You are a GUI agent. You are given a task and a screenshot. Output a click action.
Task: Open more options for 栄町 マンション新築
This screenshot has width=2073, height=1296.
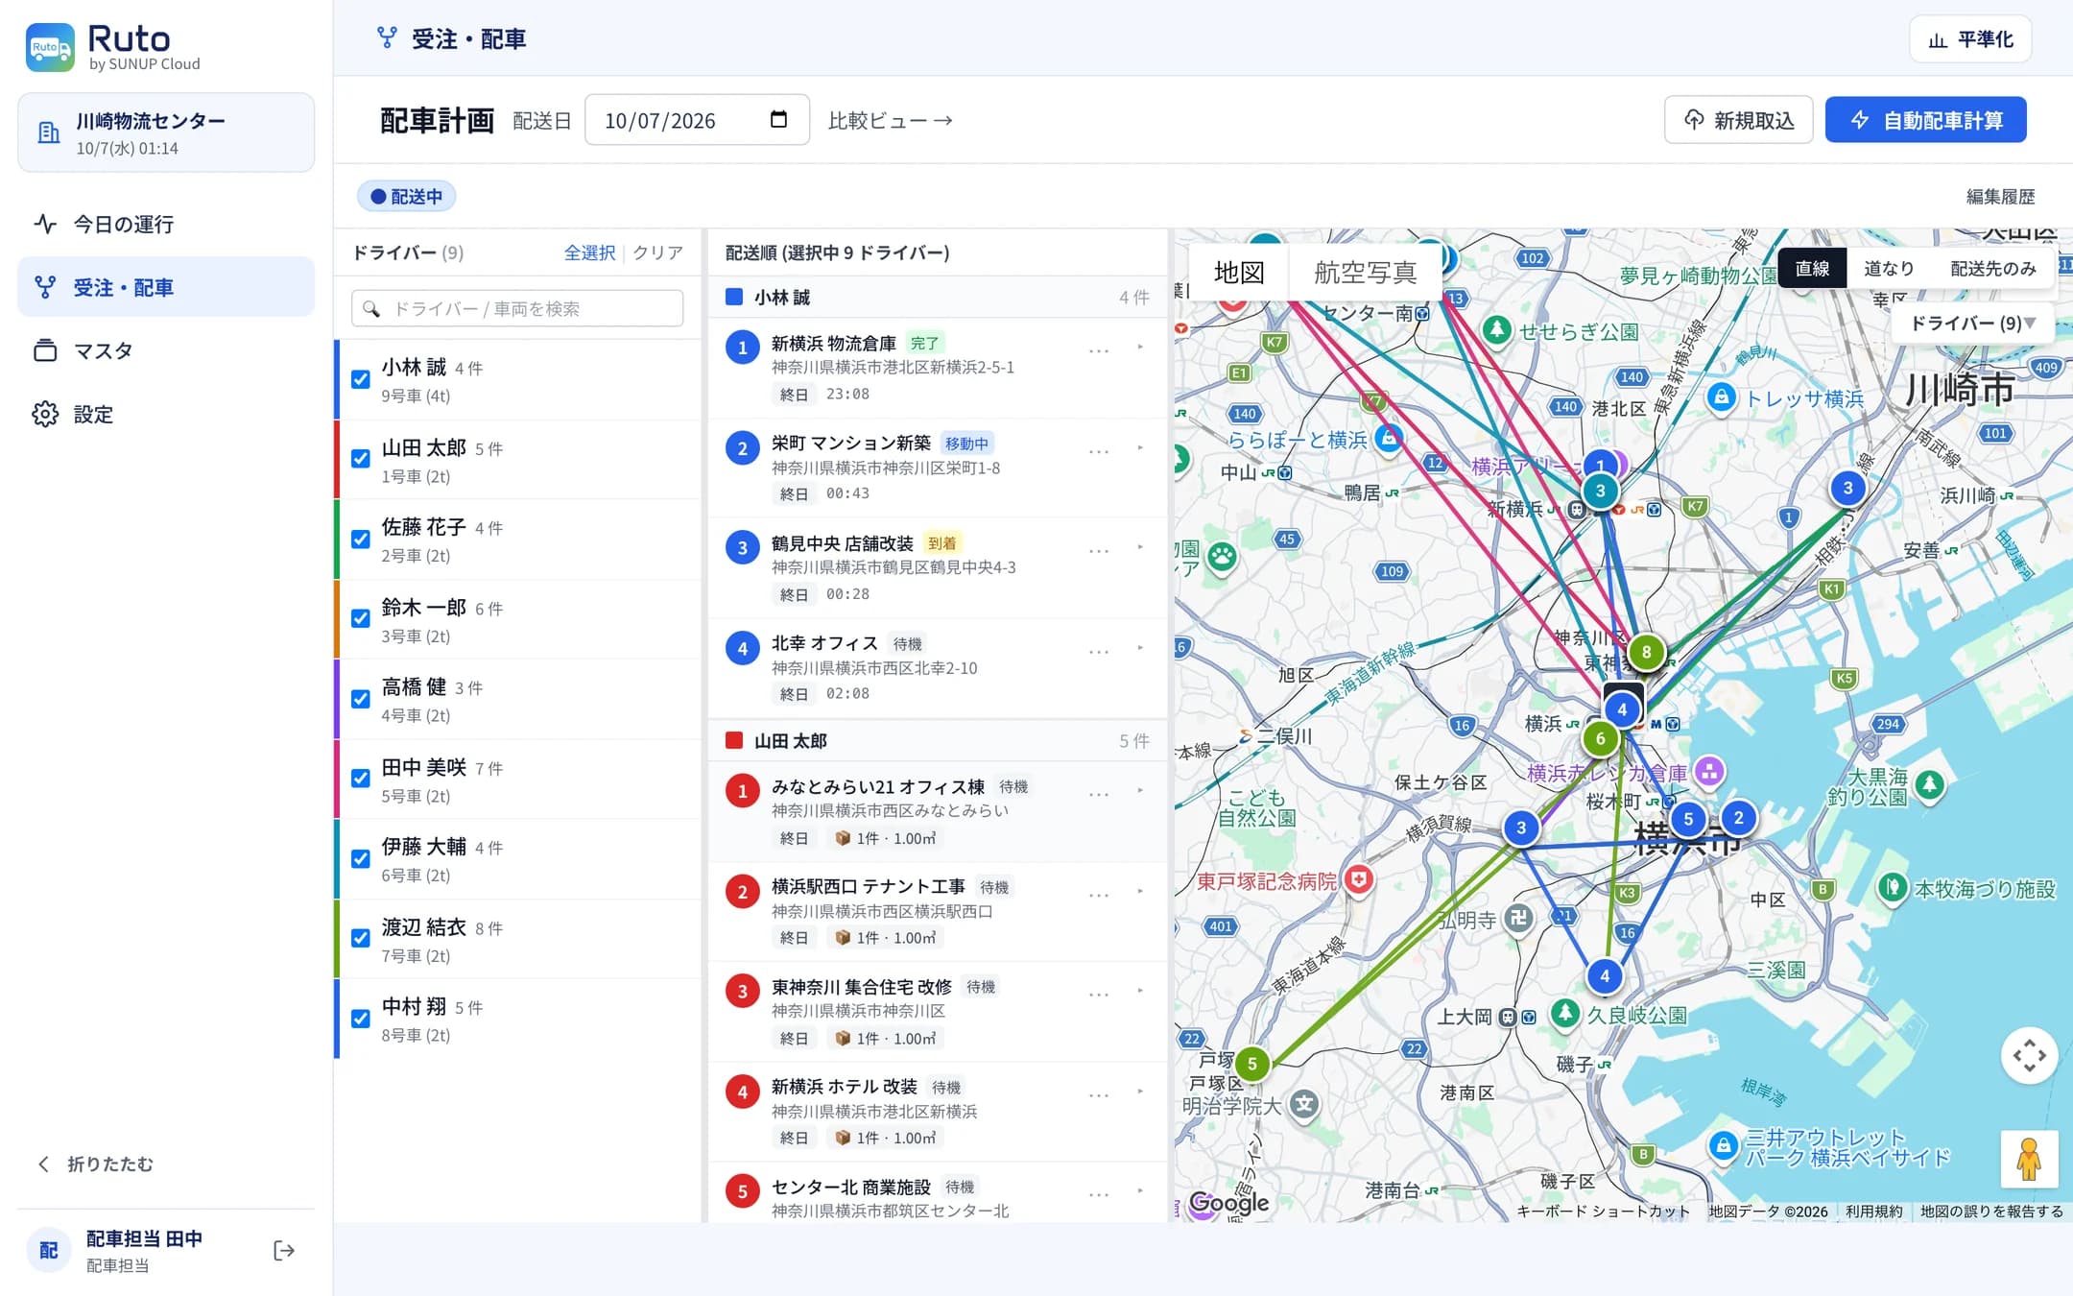point(1099,450)
